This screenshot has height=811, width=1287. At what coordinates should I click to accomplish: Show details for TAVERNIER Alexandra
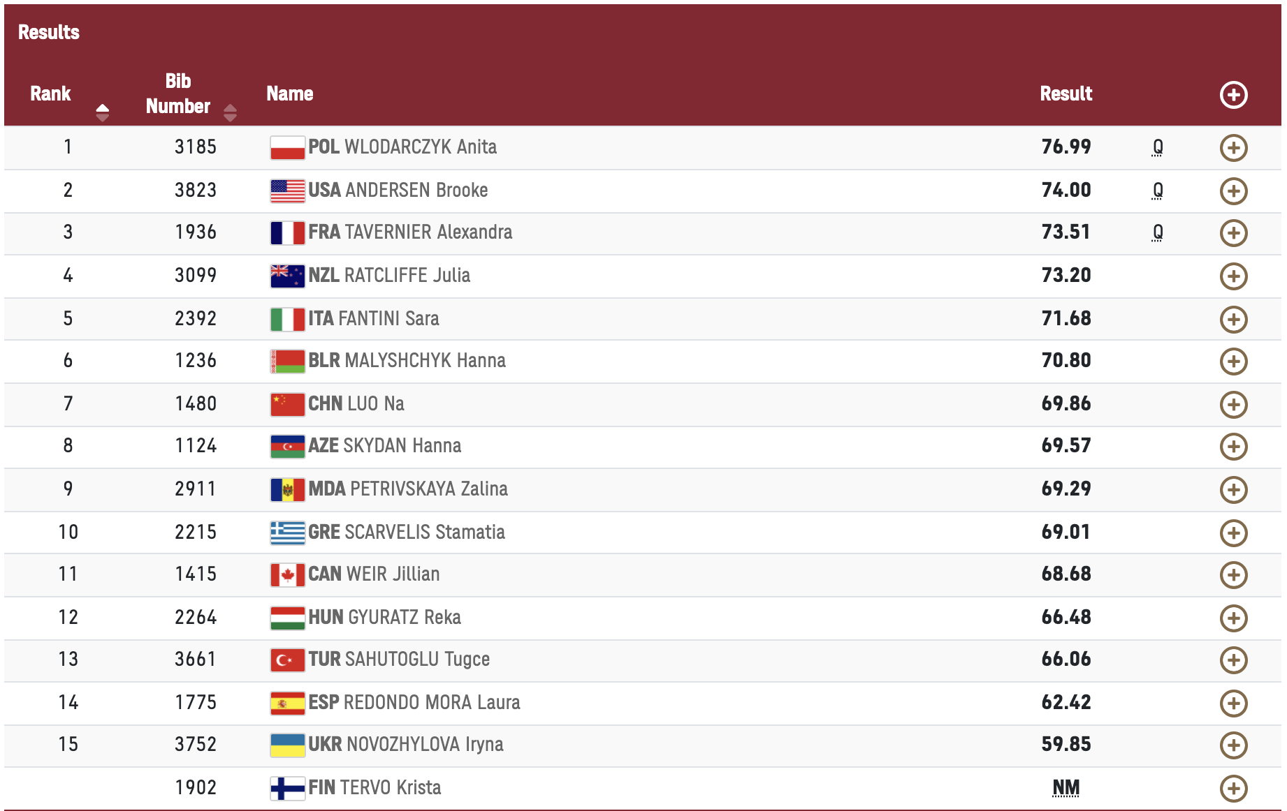point(1233,233)
